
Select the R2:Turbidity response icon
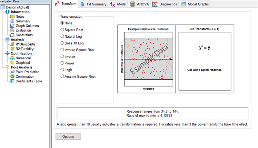coord(12,49)
